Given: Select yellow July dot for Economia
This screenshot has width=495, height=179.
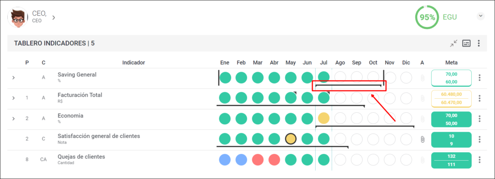Looking at the screenshot, I should point(323,119).
